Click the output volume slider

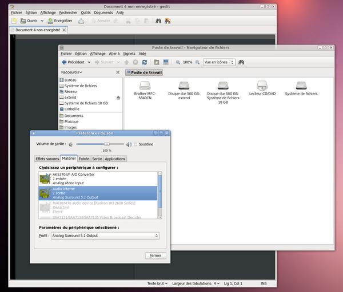(x=106, y=144)
